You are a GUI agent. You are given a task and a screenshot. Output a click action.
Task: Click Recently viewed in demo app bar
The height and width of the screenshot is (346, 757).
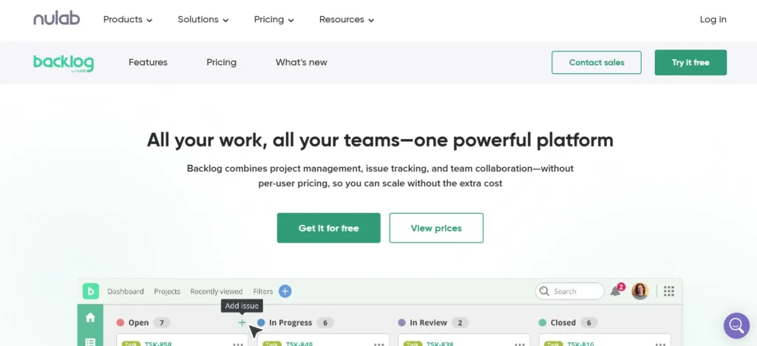pyautogui.click(x=217, y=291)
